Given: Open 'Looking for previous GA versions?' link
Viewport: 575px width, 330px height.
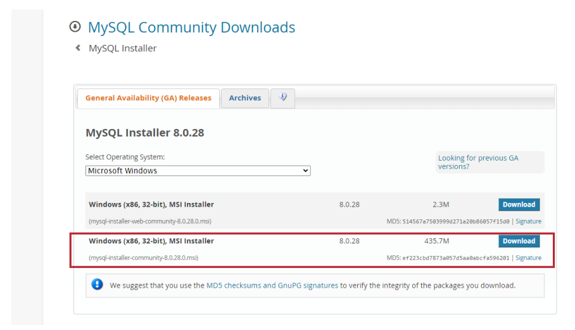Looking at the screenshot, I should pos(478,162).
